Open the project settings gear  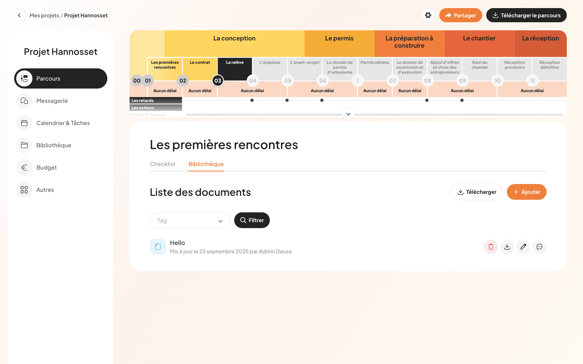[x=428, y=15]
